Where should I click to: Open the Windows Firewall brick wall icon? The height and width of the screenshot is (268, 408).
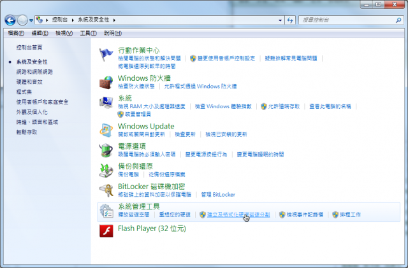[x=106, y=82]
